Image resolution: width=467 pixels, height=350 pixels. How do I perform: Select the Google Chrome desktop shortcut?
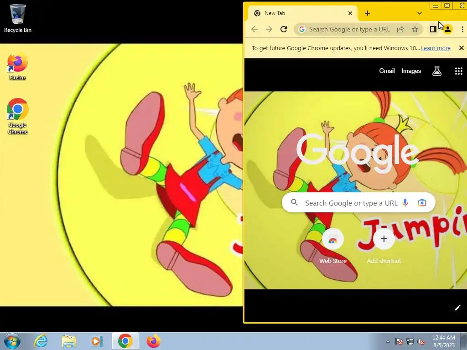18,116
